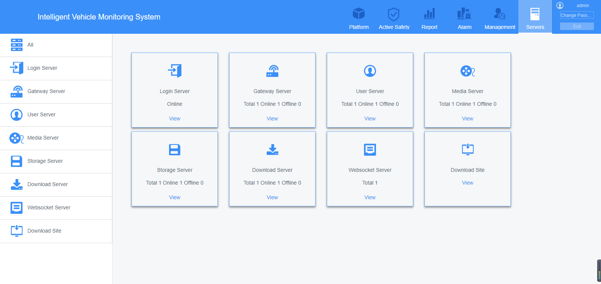Screen dimensions: 601x284
Task: Open the Active Safety shield icon
Action: [393, 14]
